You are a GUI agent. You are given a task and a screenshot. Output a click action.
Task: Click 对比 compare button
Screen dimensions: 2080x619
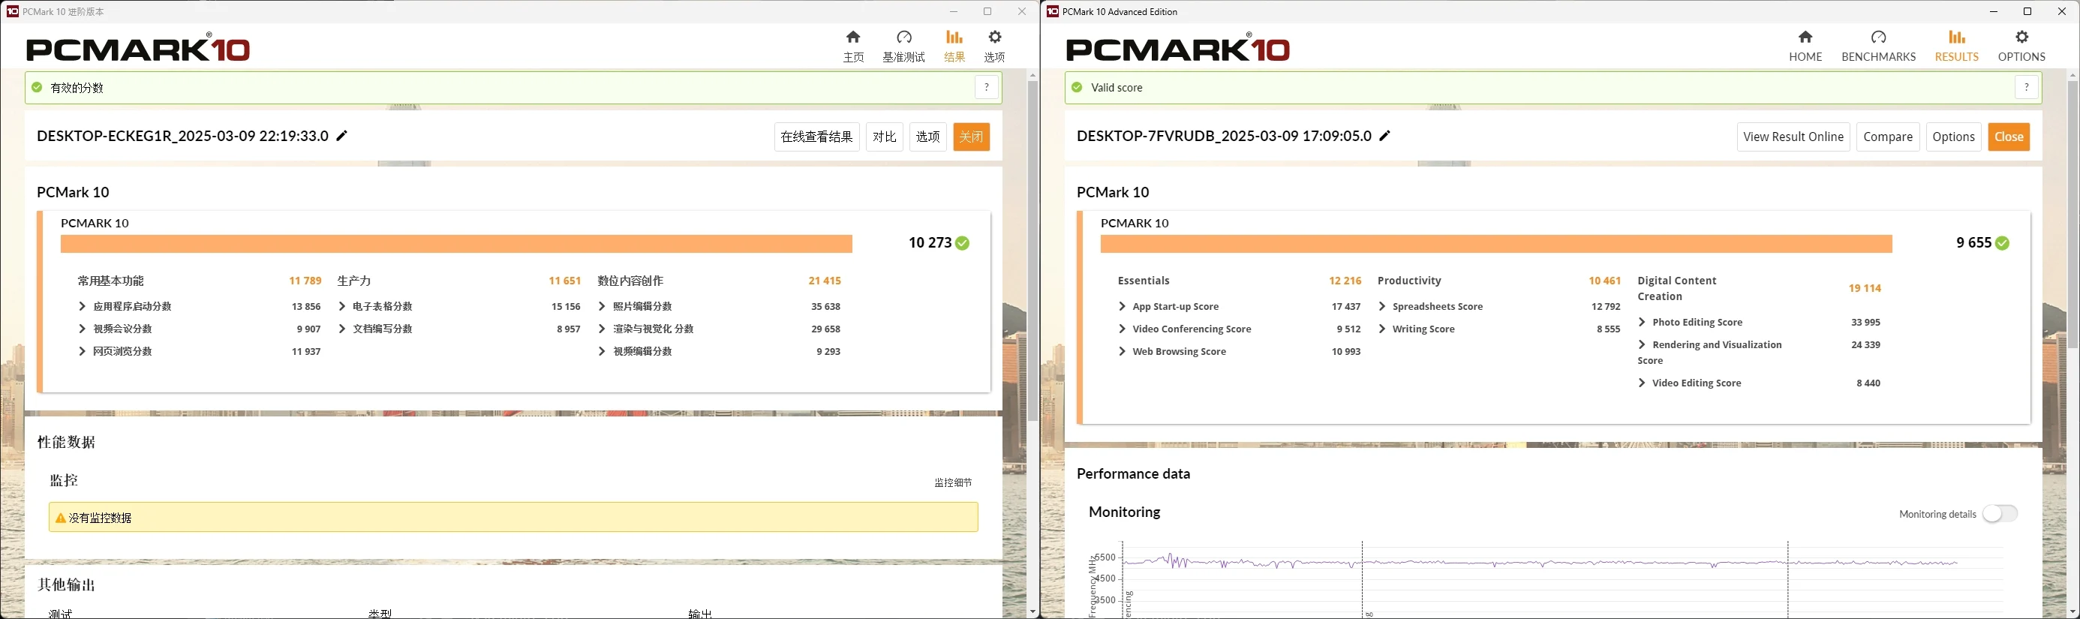coord(885,137)
